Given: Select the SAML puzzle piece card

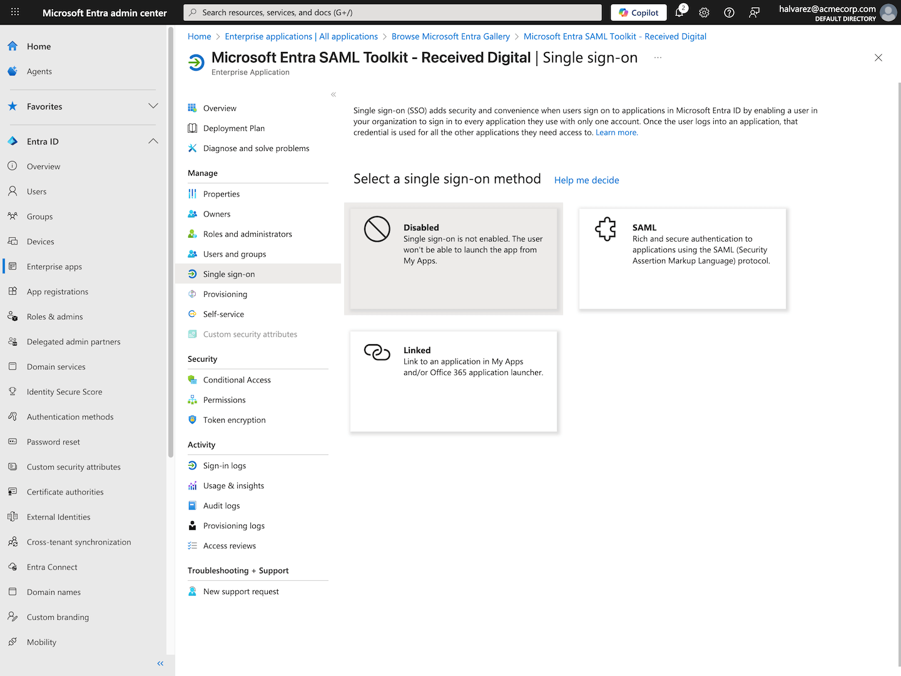Looking at the screenshot, I should pos(682,259).
